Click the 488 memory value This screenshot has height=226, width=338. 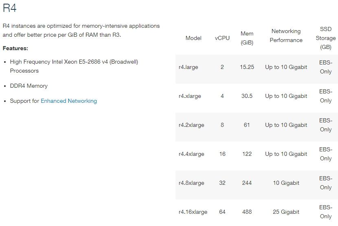pyautogui.click(x=247, y=212)
